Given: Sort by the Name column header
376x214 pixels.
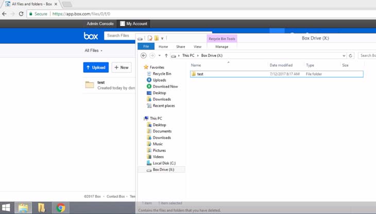Looking at the screenshot, I should [196, 65].
